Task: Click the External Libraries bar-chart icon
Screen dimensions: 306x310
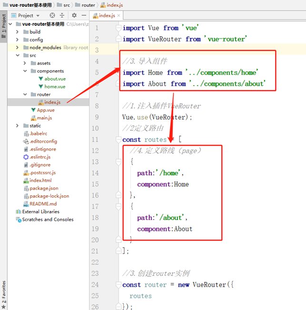Action: pyautogui.click(x=19, y=212)
